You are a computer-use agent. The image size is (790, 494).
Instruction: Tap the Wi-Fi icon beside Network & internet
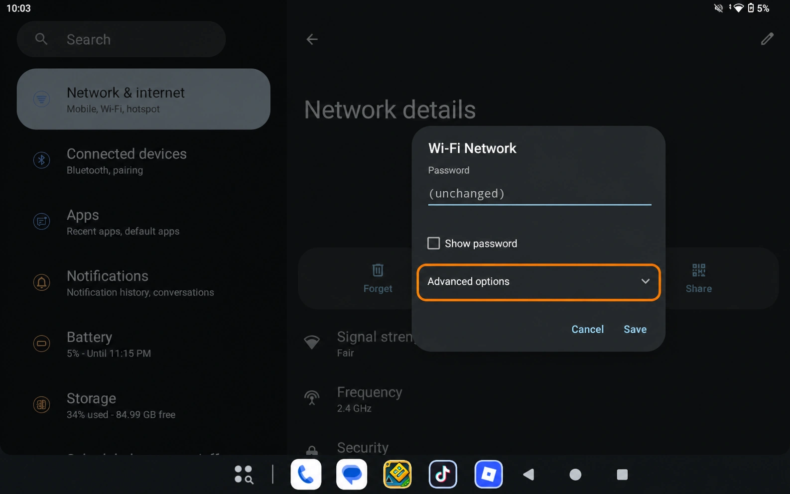tap(41, 99)
